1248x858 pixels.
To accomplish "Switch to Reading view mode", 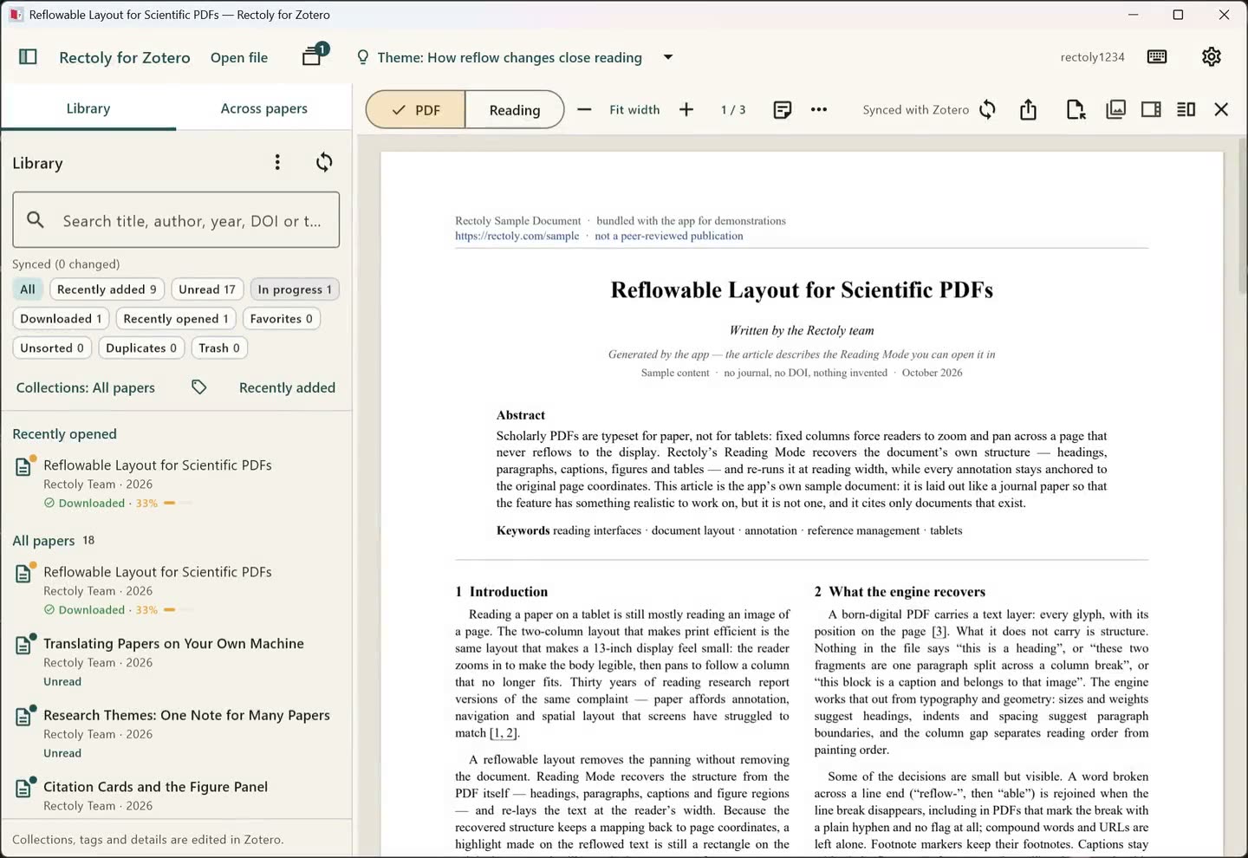I will coord(515,110).
